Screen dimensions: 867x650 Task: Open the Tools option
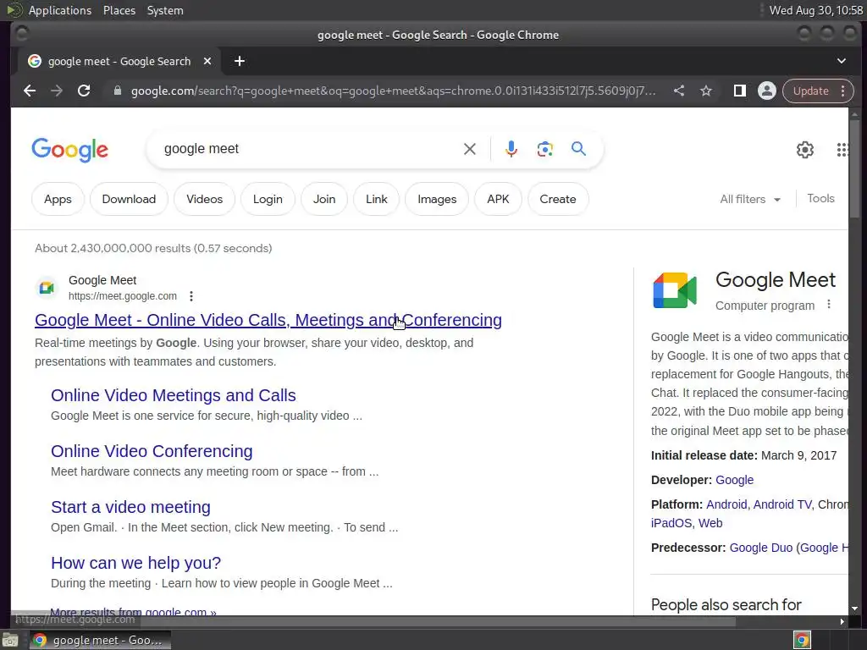click(820, 198)
